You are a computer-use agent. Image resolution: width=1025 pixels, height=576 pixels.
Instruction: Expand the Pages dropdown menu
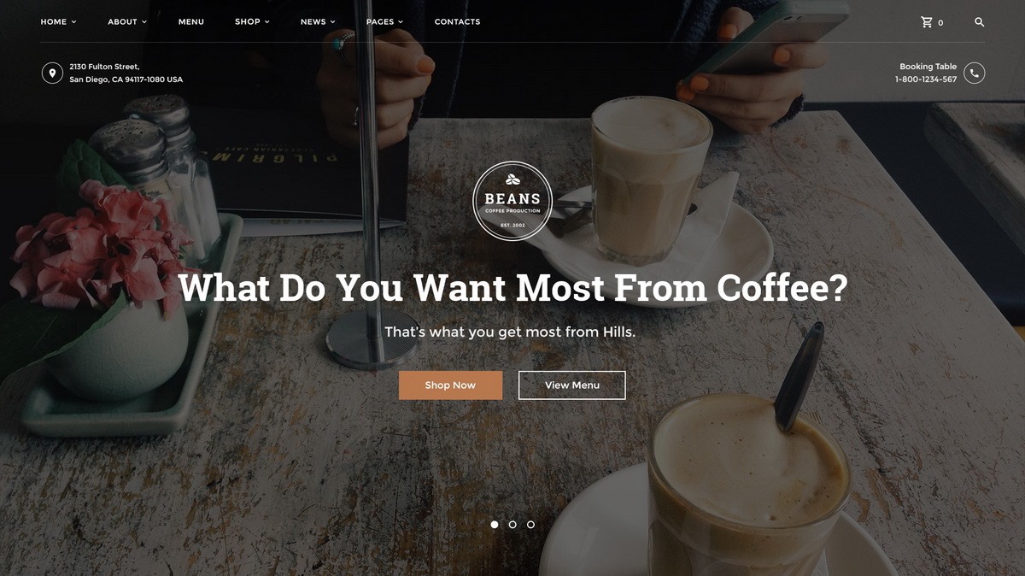click(x=384, y=22)
